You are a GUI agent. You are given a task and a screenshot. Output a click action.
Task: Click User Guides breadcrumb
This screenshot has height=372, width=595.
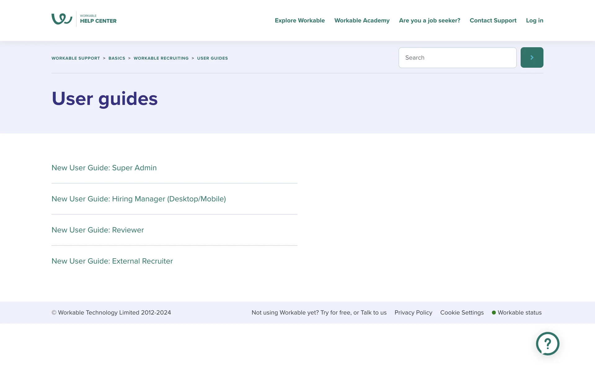pyautogui.click(x=212, y=58)
